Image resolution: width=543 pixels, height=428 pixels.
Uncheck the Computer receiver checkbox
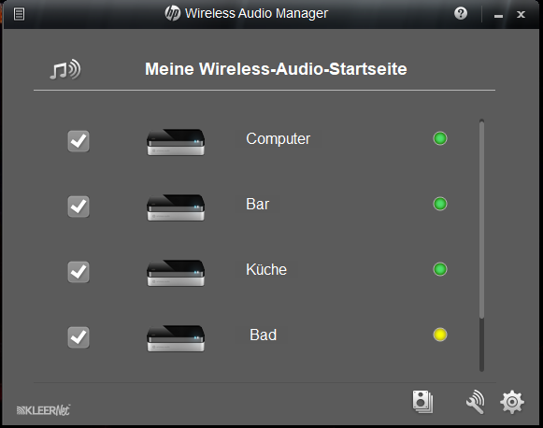pyautogui.click(x=79, y=141)
